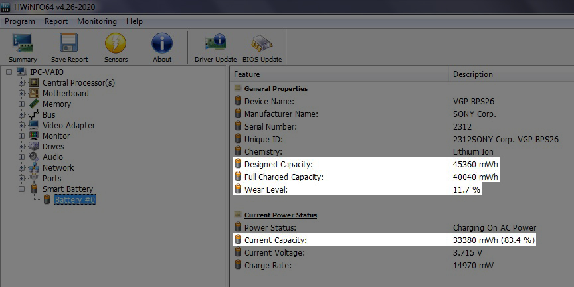Select Motherboard tree item
The image size is (574, 287).
click(x=66, y=94)
